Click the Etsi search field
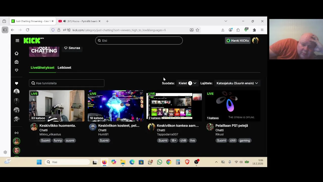Viewport: 323px width, 182px height. click(x=139, y=40)
